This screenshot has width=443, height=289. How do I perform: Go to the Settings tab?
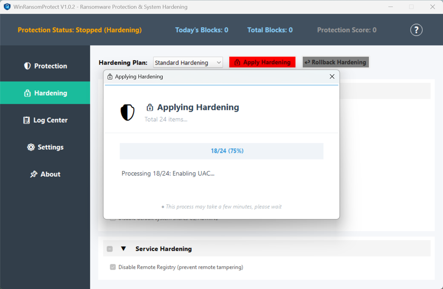(x=45, y=147)
